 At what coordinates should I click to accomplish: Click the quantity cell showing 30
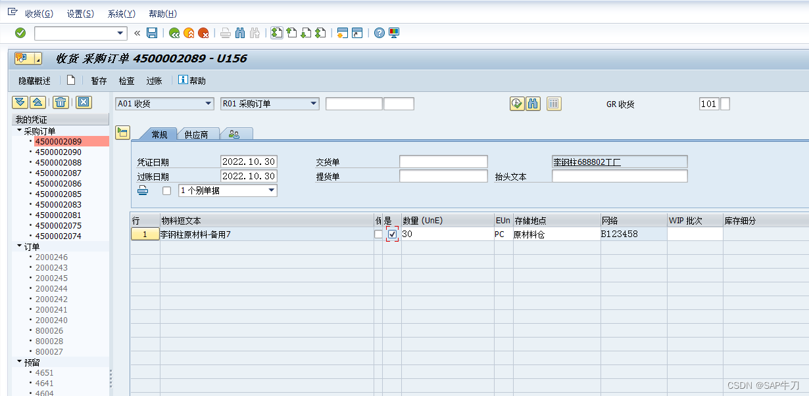point(447,234)
